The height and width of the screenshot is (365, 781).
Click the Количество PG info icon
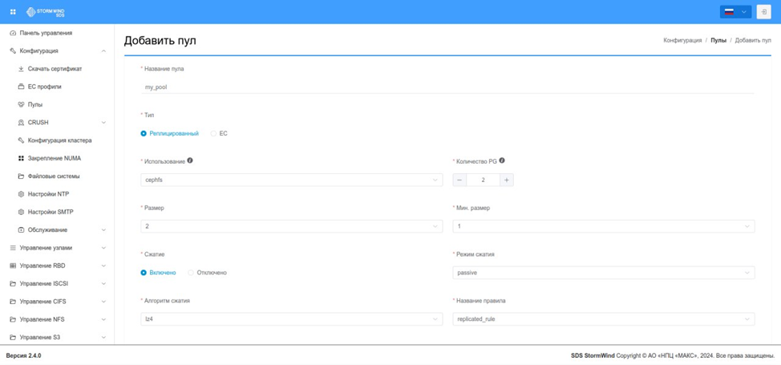[x=502, y=161]
